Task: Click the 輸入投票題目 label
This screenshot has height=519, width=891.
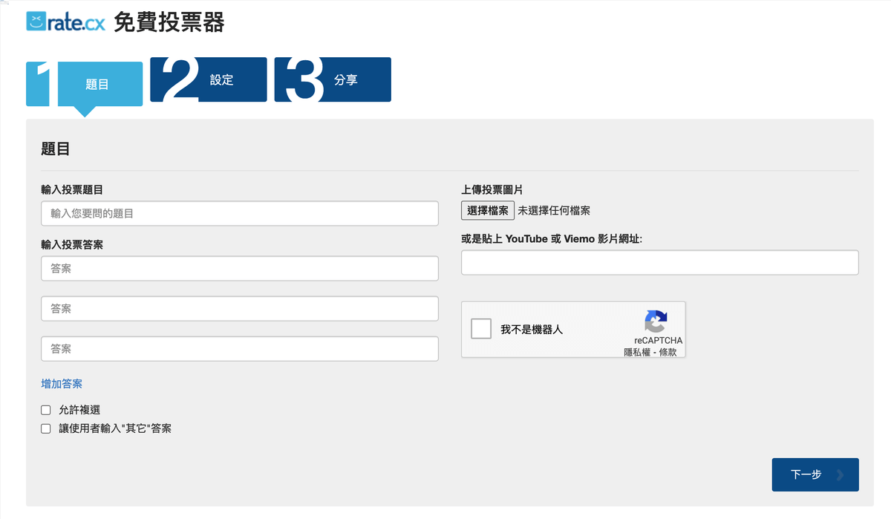Action: click(72, 190)
